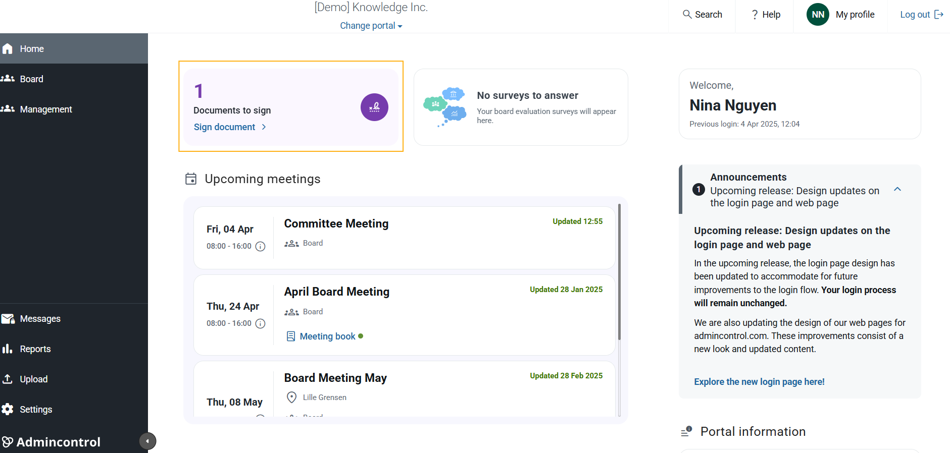Click the Messages envelope icon
The image size is (950, 453).
[8, 319]
